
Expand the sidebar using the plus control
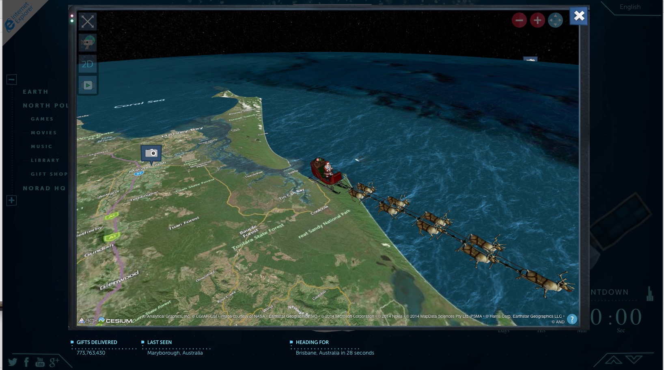pos(11,200)
